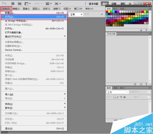
Task: Select the 样式 styles tab
Action: pyautogui.click(x=115, y=9)
